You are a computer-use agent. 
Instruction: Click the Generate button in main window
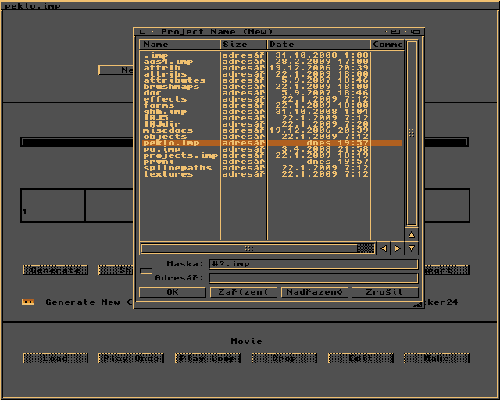click(55, 270)
